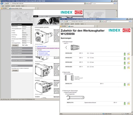Select the Home navigation tab
Image resolution: width=133 pixels, height=115 pixels.
click(36, 16)
